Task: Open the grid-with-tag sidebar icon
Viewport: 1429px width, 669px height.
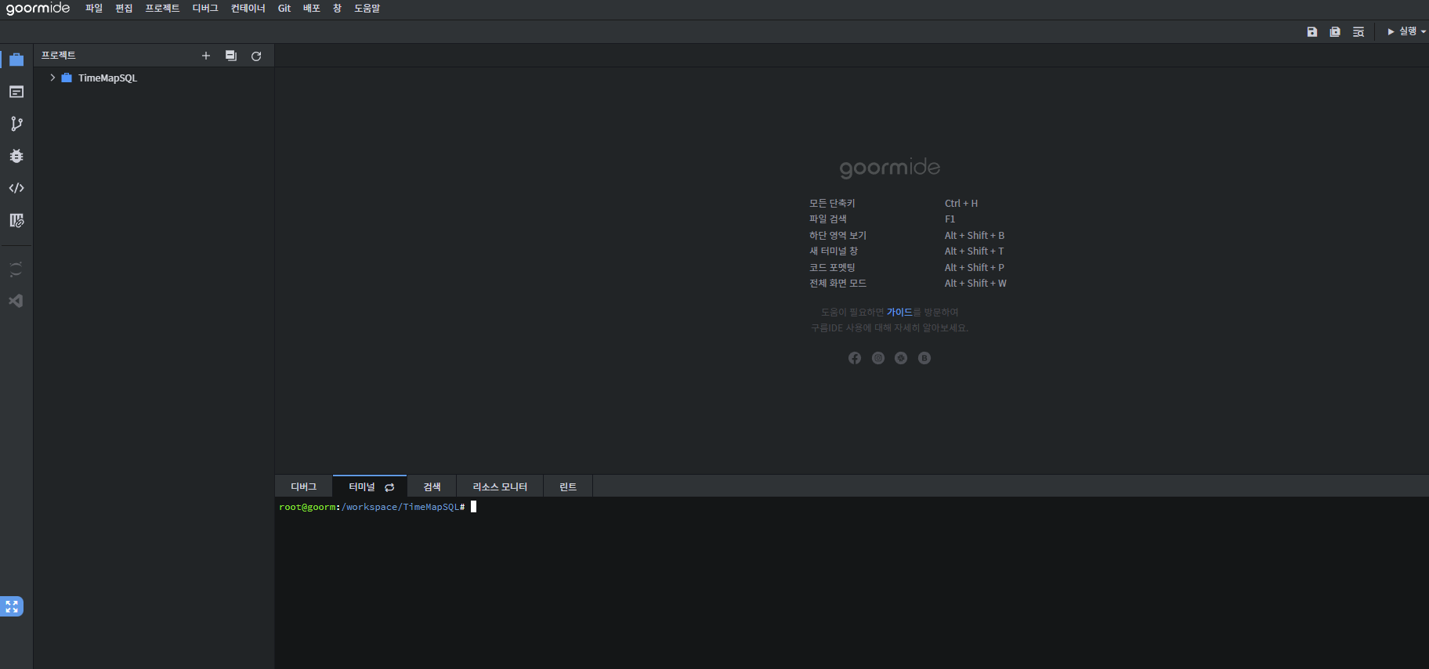Action: (x=16, y=220)
